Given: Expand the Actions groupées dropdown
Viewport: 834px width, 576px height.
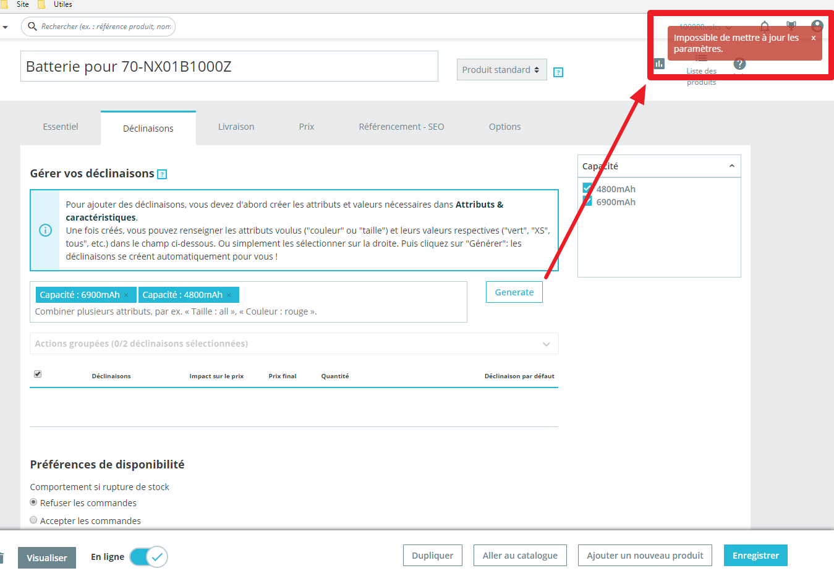Looking at the screenshot, I should [294, 344].
